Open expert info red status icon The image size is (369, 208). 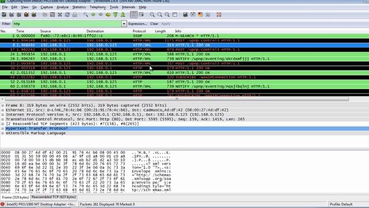(x=2, y=204)
